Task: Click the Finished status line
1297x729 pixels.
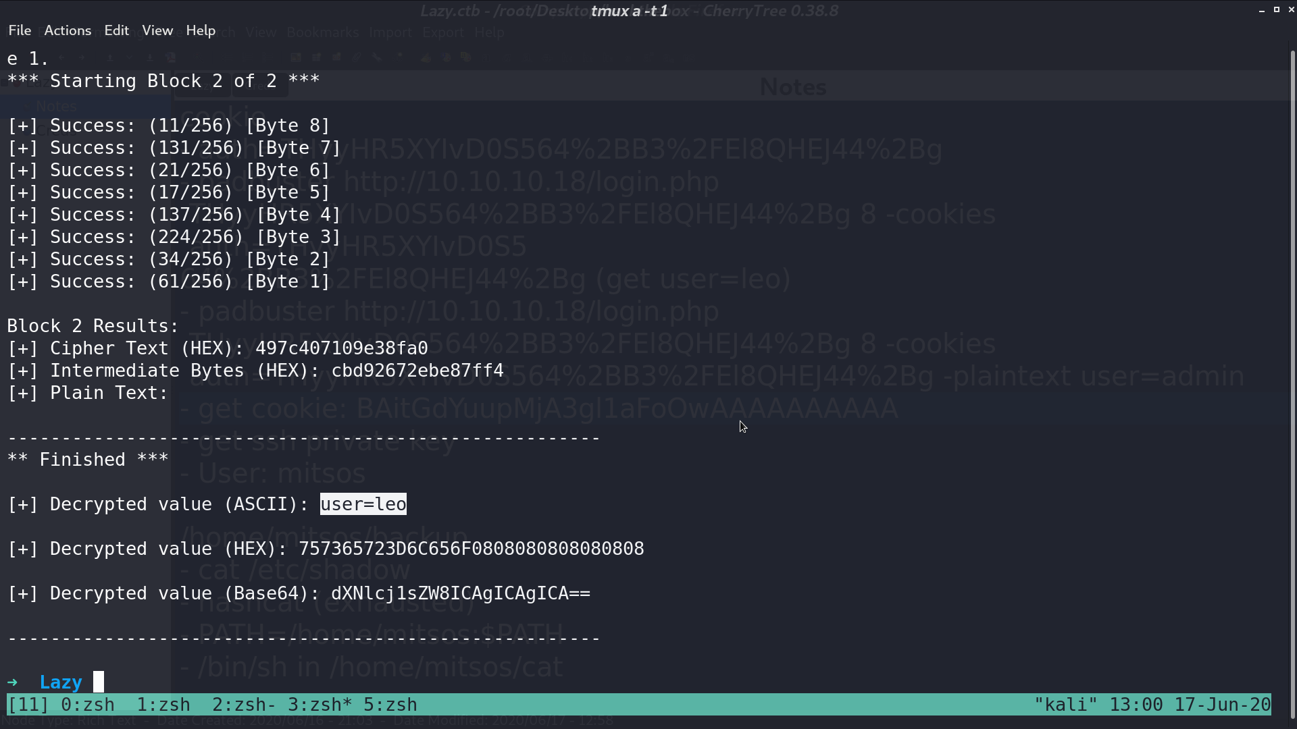Action: point(88,460)
